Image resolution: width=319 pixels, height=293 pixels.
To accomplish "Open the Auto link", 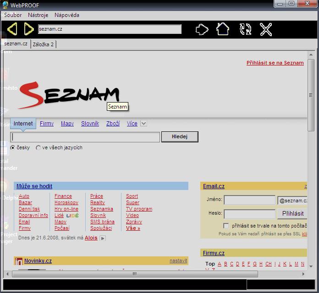I will [24, 196].
